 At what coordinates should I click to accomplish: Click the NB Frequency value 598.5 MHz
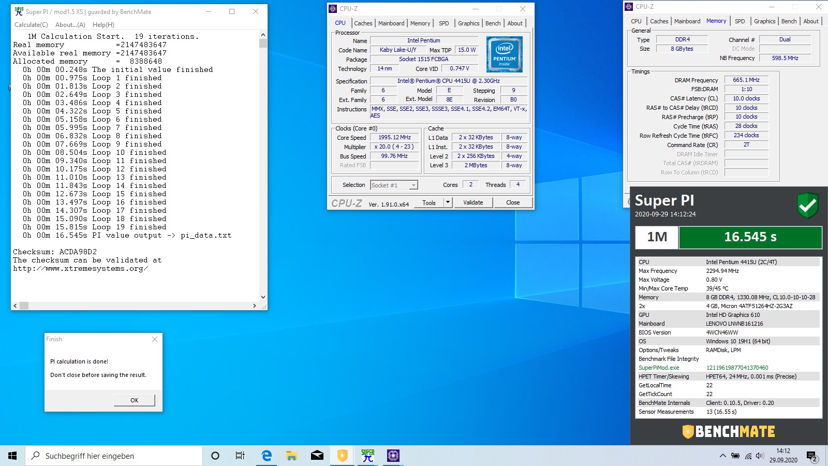[x=785, y=58]
